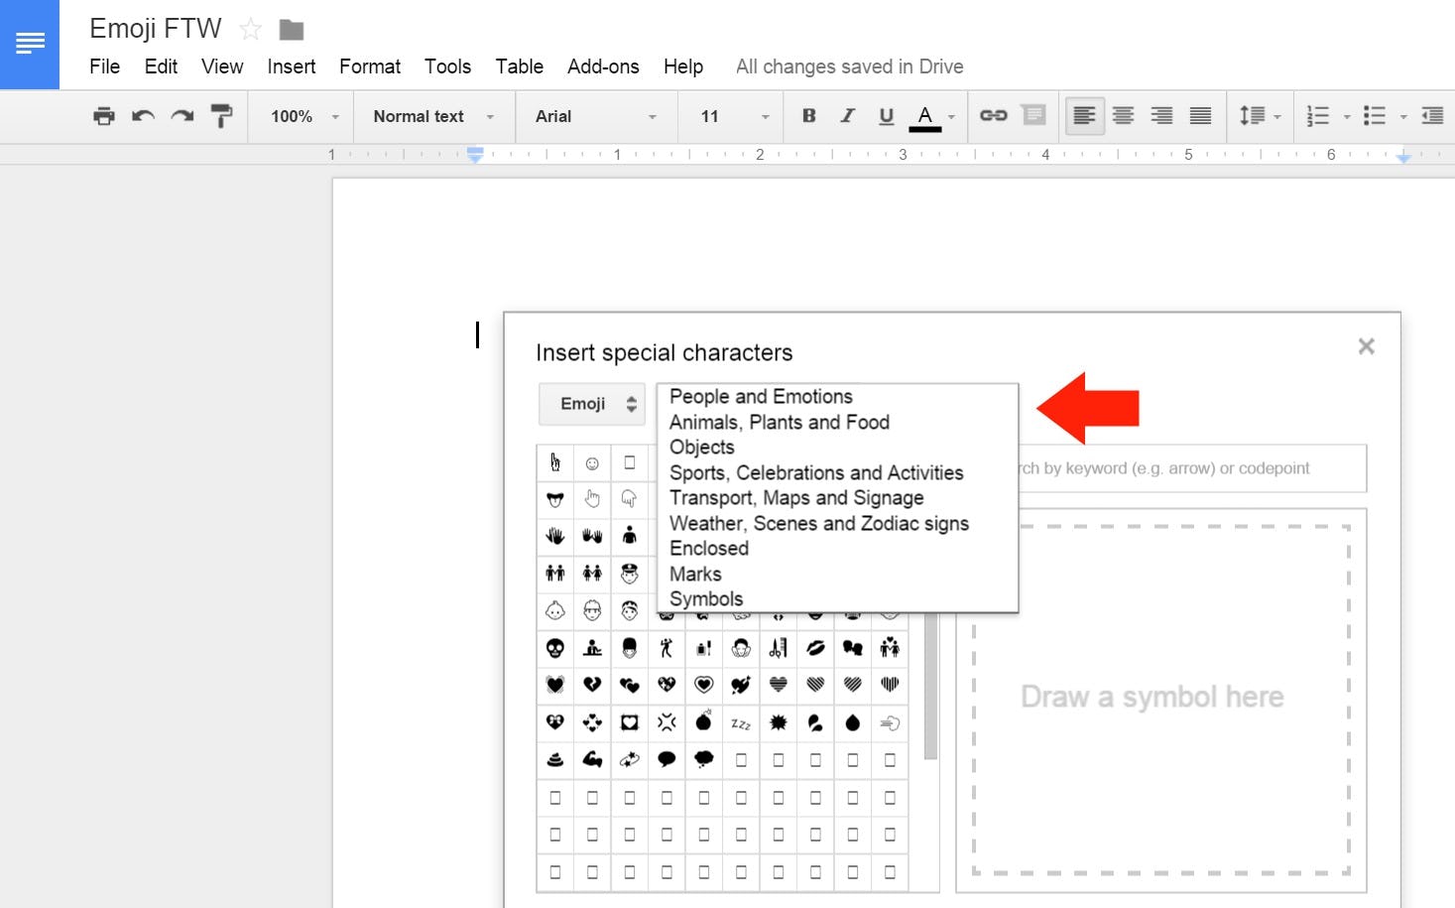Choose the kiss mark emoji
The width and height of the screenshot is (1455, 908).
pos(815,650)
